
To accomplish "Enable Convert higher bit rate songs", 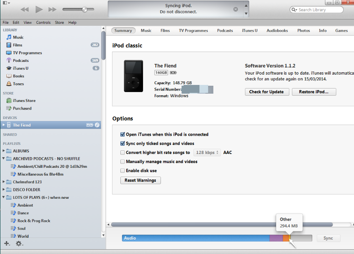I will click(123, 153).
